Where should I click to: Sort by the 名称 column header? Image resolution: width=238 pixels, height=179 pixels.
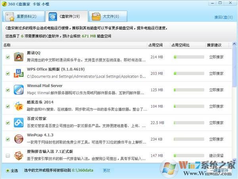click(x=75, y=45)
